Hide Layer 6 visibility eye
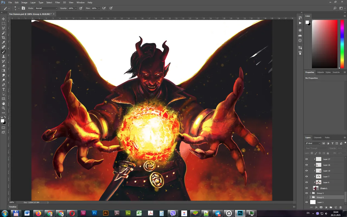The image size is (347, 217). click(x=307, y=182)
